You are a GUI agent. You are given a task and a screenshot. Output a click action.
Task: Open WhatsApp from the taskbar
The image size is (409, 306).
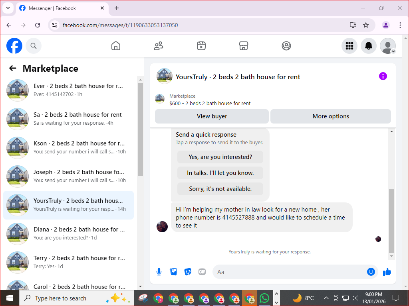pos(264,298)
